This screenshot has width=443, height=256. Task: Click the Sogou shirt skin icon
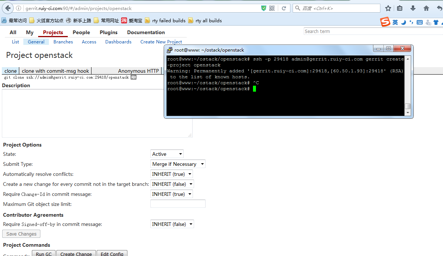(436, 22)
